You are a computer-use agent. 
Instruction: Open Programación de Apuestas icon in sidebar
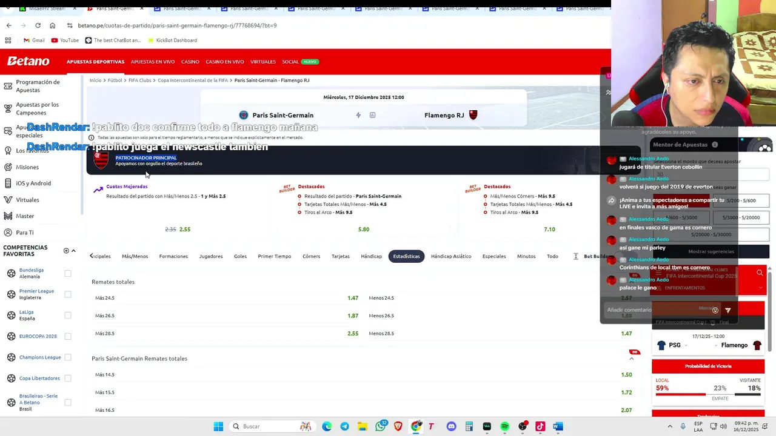point(8,86)
